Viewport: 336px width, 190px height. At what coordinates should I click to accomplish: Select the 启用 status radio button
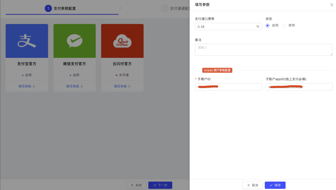pos(268,25)
